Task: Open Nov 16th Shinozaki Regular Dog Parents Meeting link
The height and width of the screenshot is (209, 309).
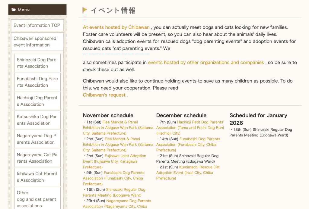Action: pyautogui.click(x=114, y=192)
